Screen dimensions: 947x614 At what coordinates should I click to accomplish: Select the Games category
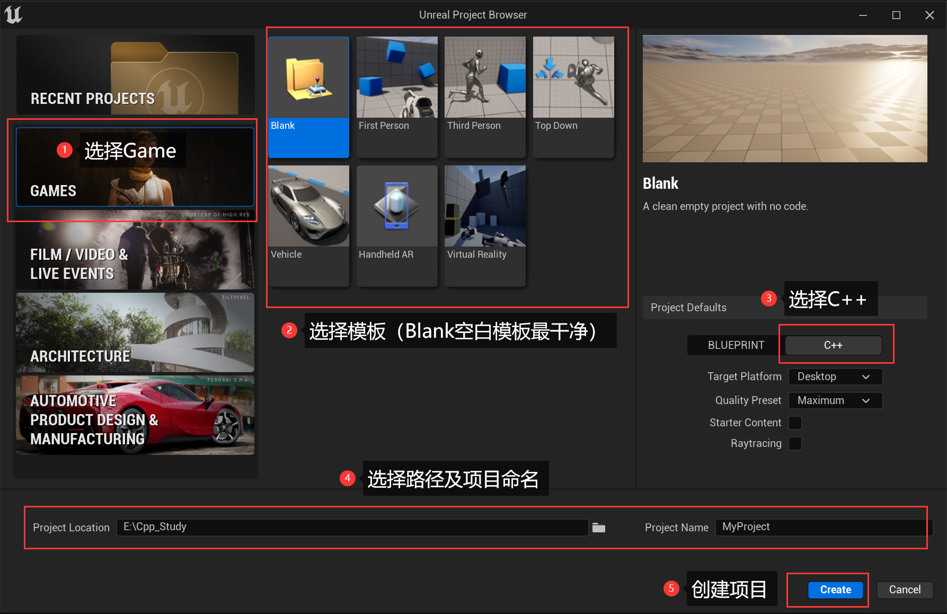(x=135, y=167)
